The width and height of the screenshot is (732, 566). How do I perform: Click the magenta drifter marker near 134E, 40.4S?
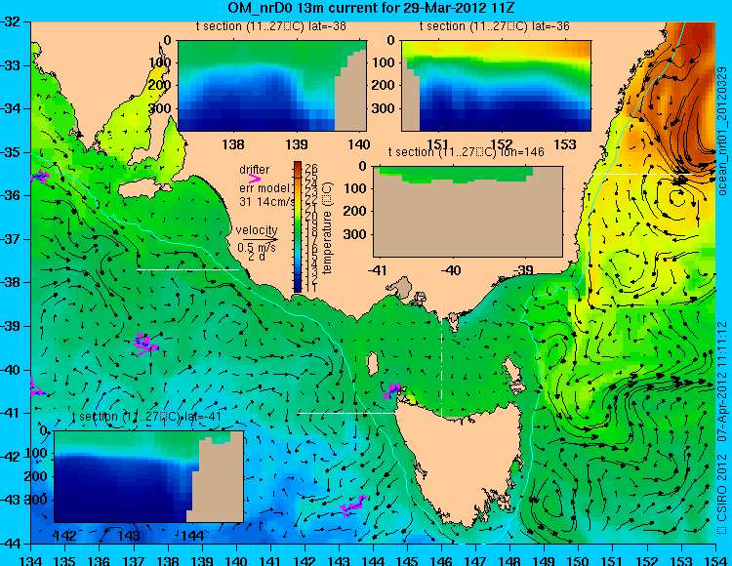pyautogui.click(x=37, y=387)
